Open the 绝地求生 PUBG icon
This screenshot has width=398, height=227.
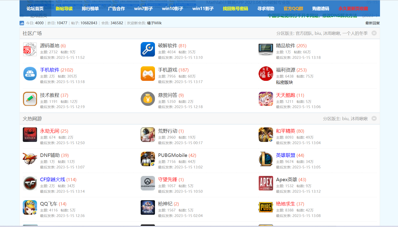266,207
